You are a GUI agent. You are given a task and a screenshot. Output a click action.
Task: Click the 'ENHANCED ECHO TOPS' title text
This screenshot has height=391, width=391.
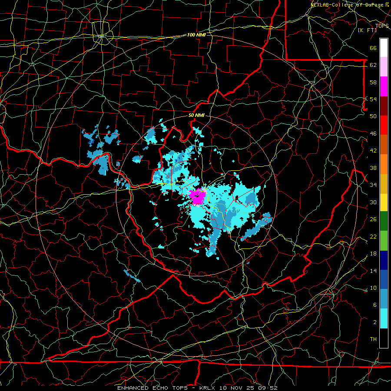pyautogui.click(x=152, y=388)
